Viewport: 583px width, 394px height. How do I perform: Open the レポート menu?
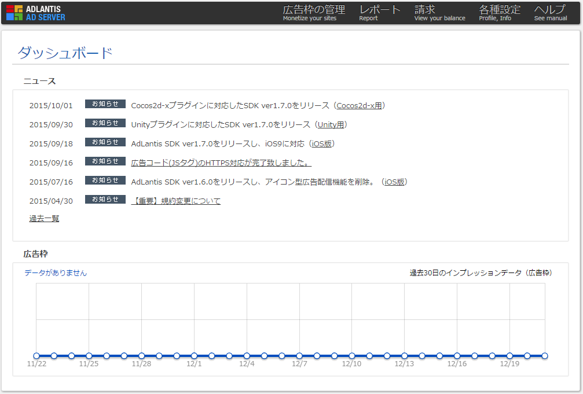[x=380, y=13]
